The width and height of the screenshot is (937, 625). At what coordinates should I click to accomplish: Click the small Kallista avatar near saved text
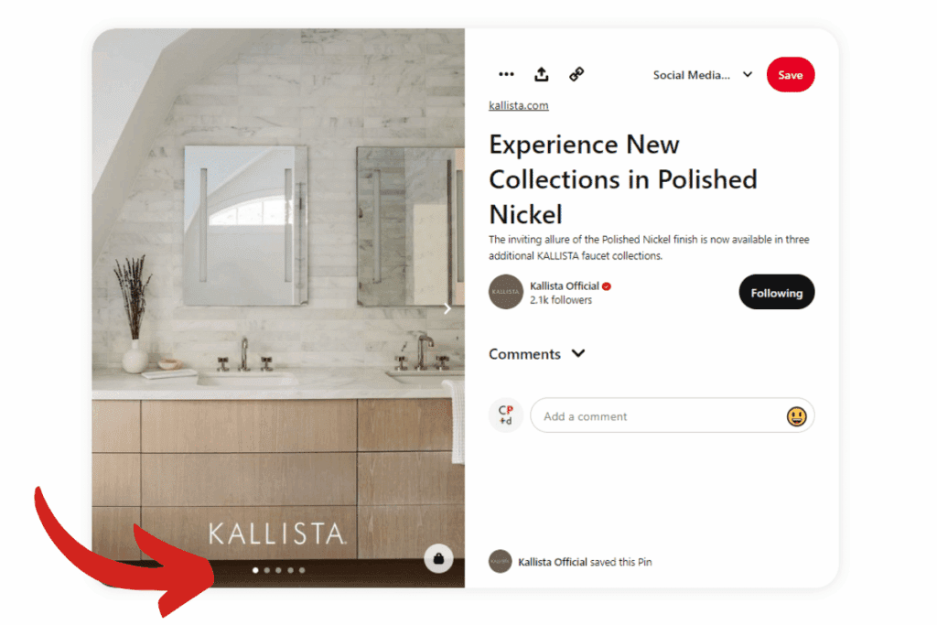point(501,561)
